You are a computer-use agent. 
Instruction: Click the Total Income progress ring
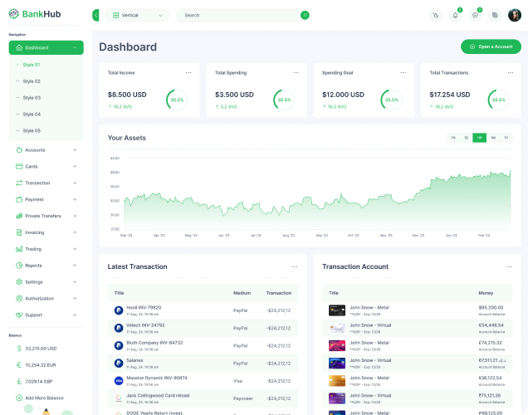(x=176, y=100)
